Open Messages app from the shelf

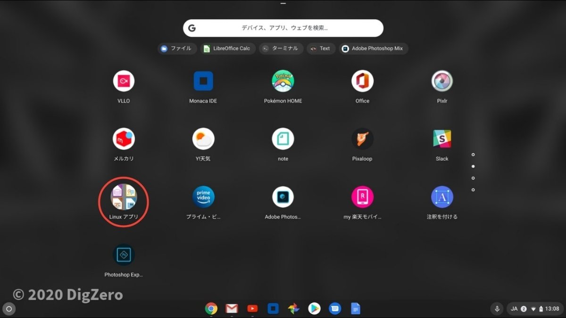tap(335, 309)
